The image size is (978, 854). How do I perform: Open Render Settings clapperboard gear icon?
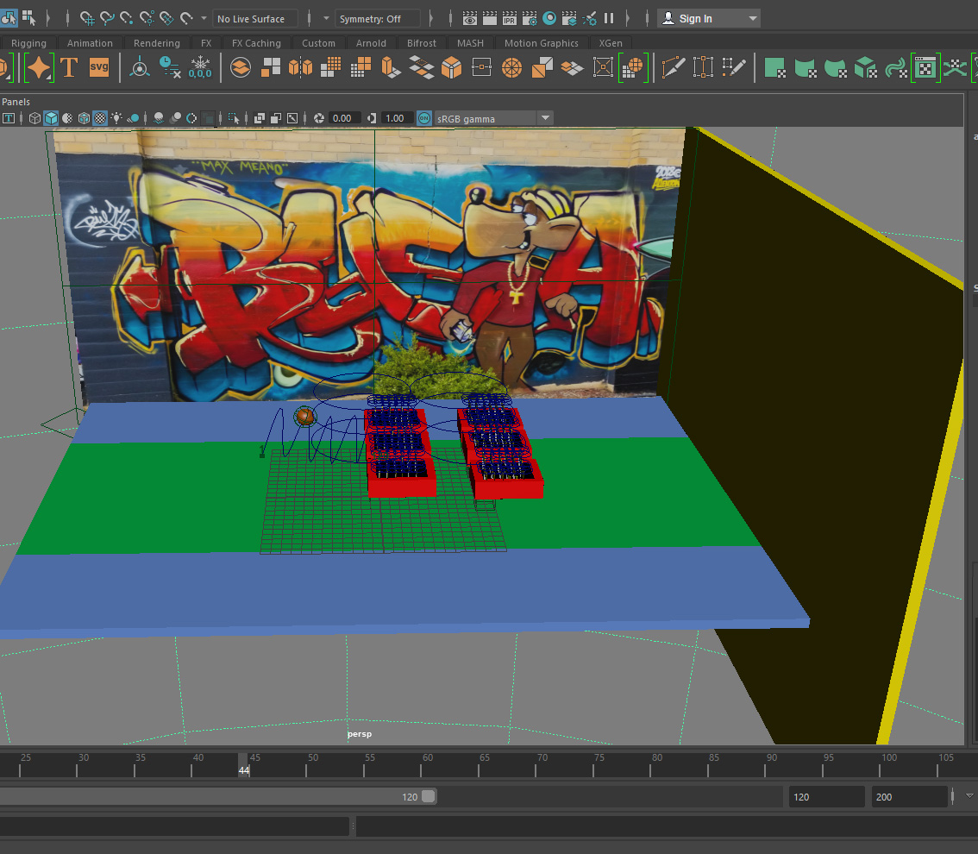click(530, 19)
